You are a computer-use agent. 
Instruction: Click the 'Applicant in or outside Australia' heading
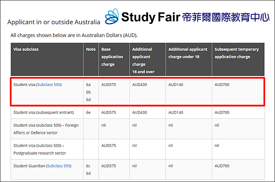[x=54, y=22]
